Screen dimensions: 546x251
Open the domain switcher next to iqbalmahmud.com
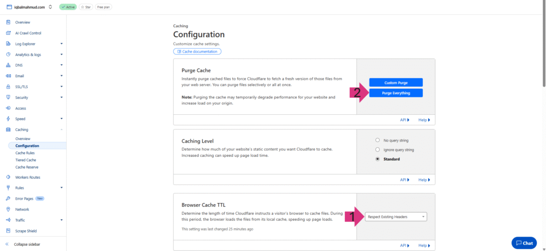point(51,7)
